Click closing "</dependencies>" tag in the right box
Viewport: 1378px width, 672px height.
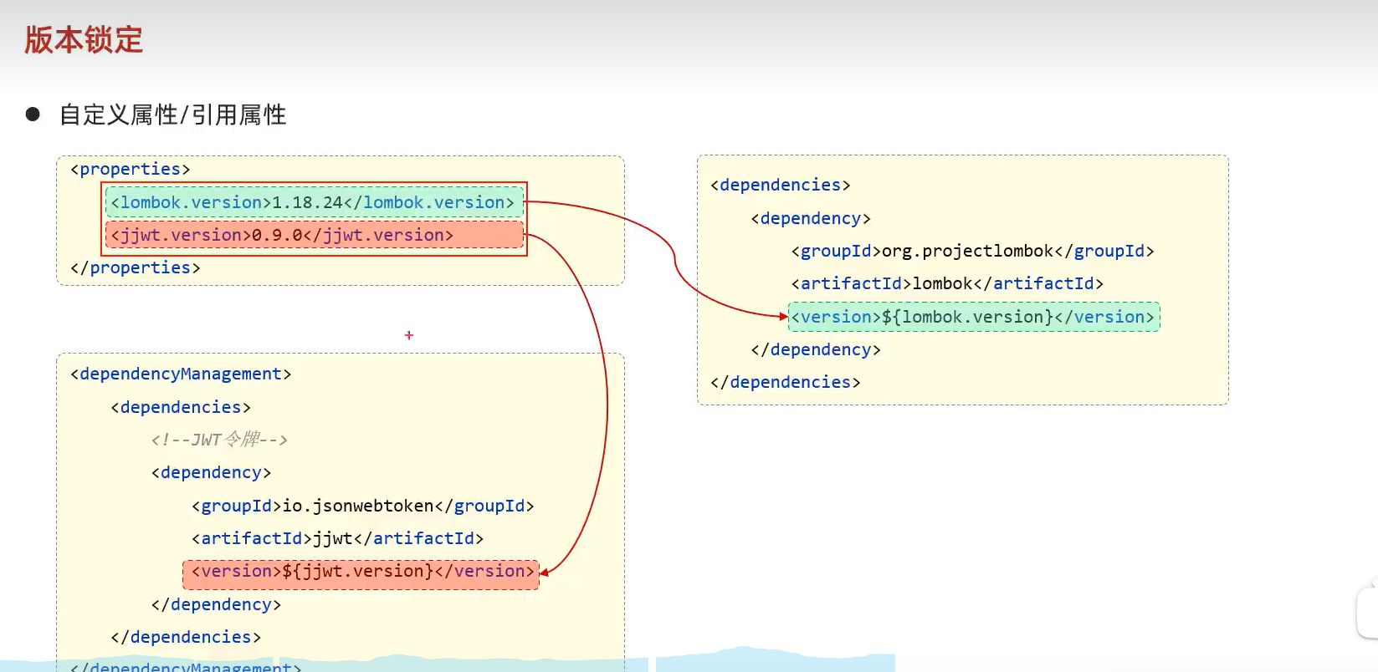(x=786, y=382)
